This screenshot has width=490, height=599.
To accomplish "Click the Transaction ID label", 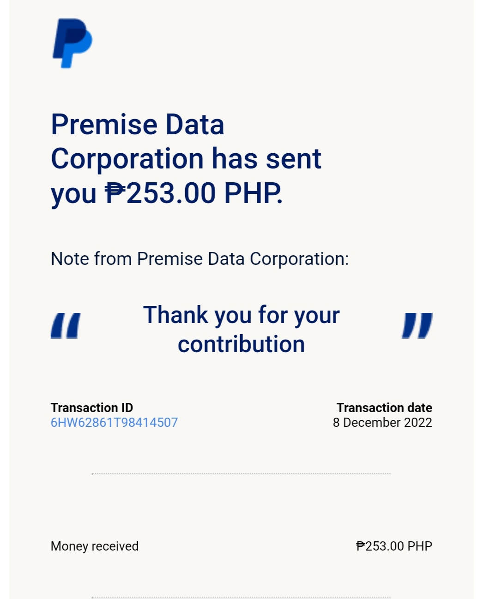I will [92, 407].
